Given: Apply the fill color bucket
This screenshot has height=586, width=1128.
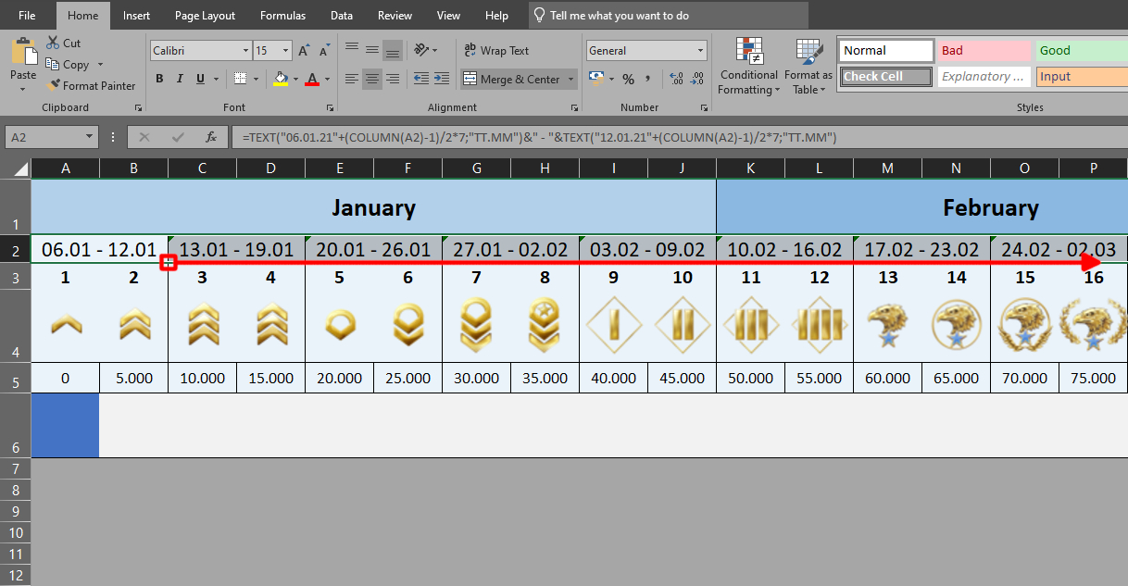Looking at the screenshot, I should pyautogui.click(x=281, y=79).
